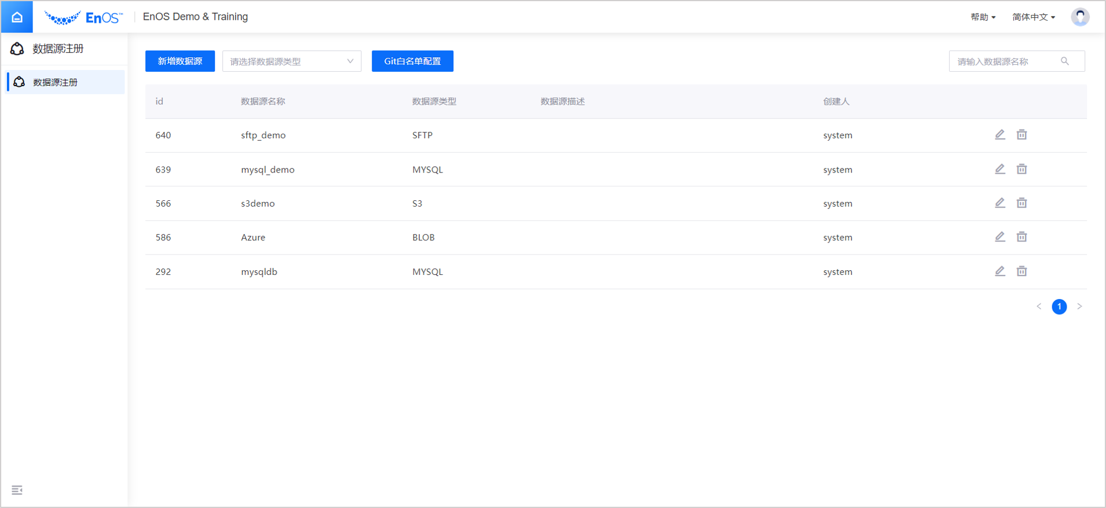Screen dimensions: 1106x508
Task: Click the home icon in top-left corner
Action: coord(17,17)
